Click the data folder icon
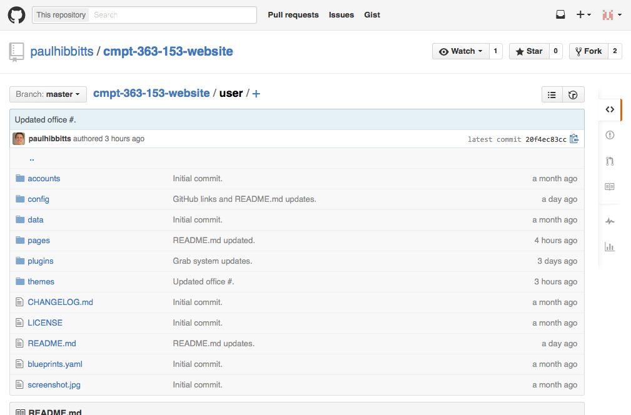Screen dimensions: 631x415 [20, 219]
